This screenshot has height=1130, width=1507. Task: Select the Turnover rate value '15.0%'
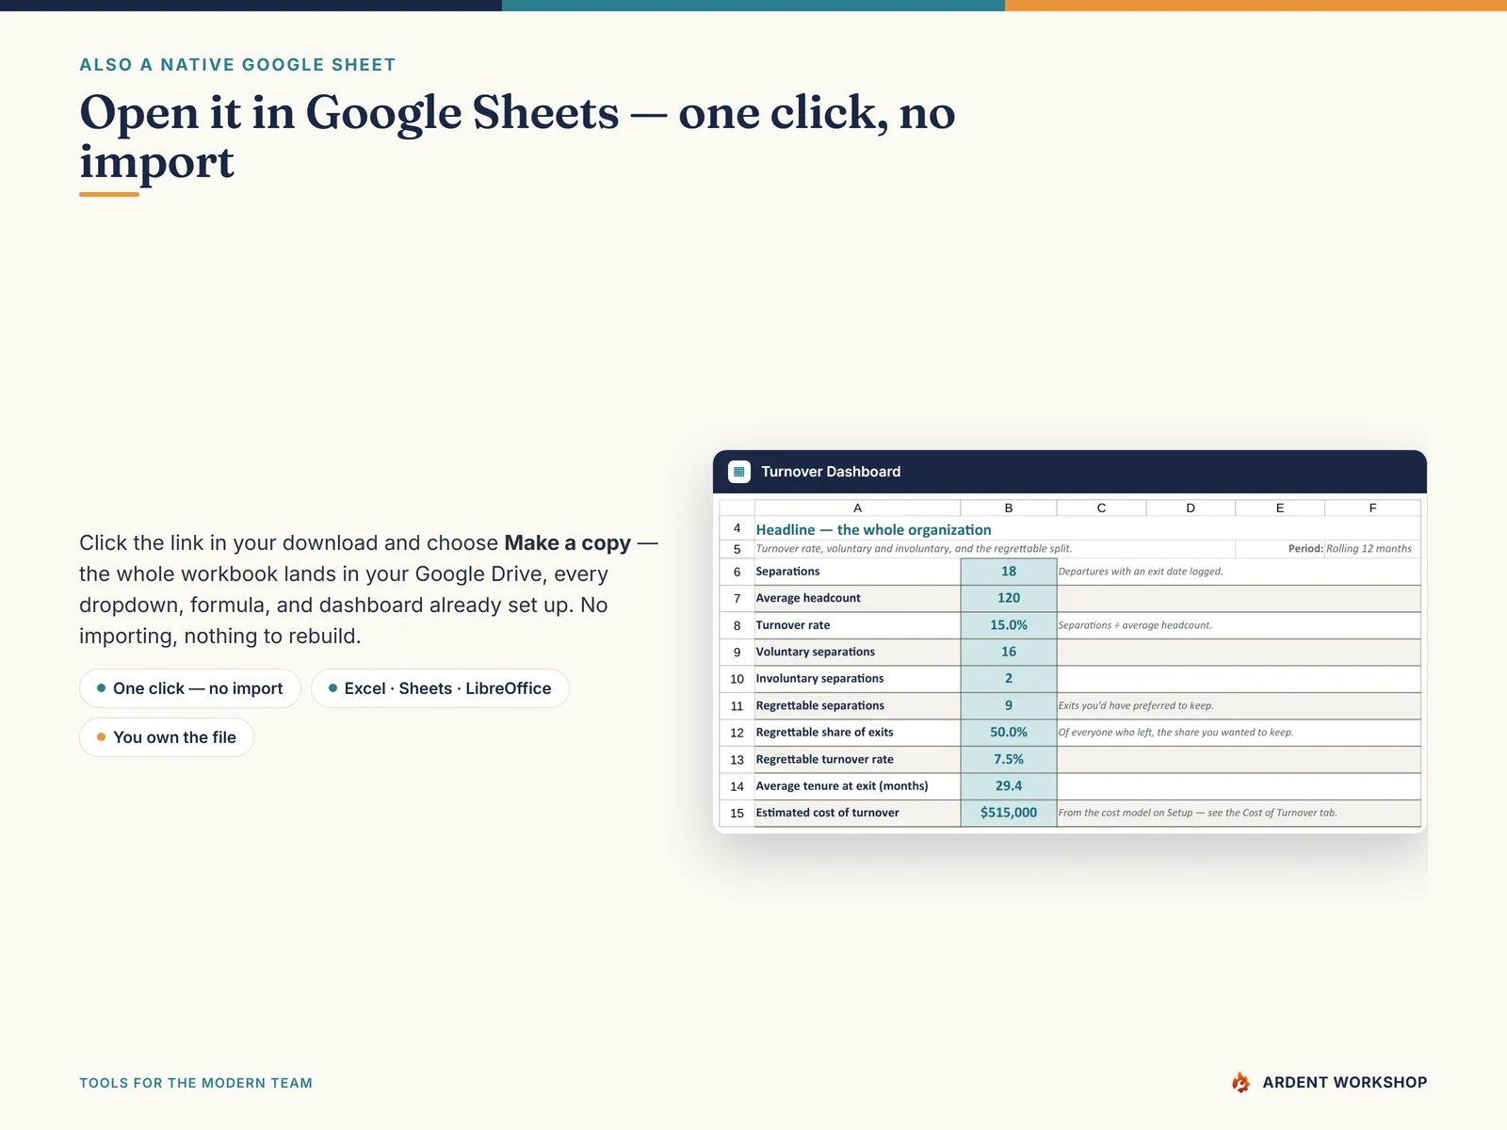[x=1009, y=625]
